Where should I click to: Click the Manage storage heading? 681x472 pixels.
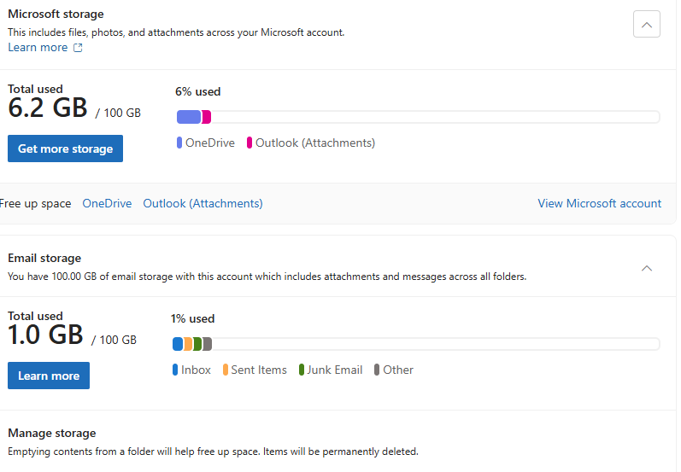[52, 433]
